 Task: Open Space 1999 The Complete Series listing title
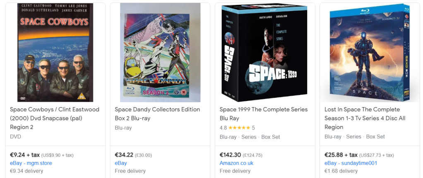(264, 114)
